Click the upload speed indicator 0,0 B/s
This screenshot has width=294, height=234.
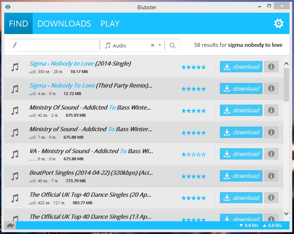click(x=272, y=225)
